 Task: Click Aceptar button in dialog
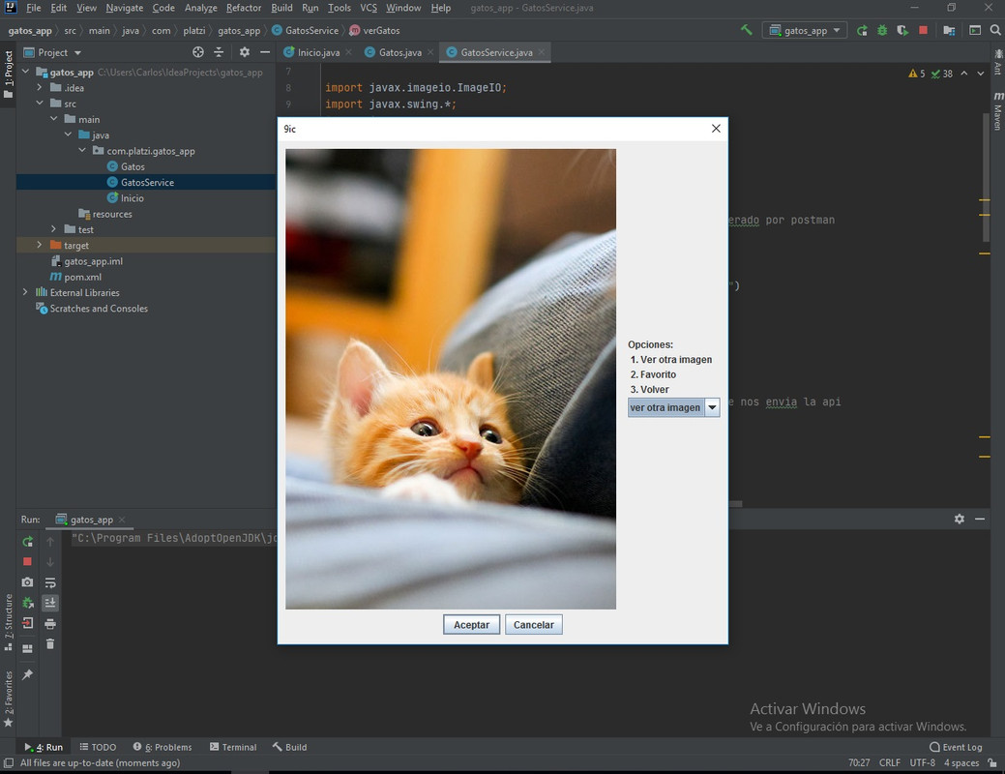pos(471,625)
